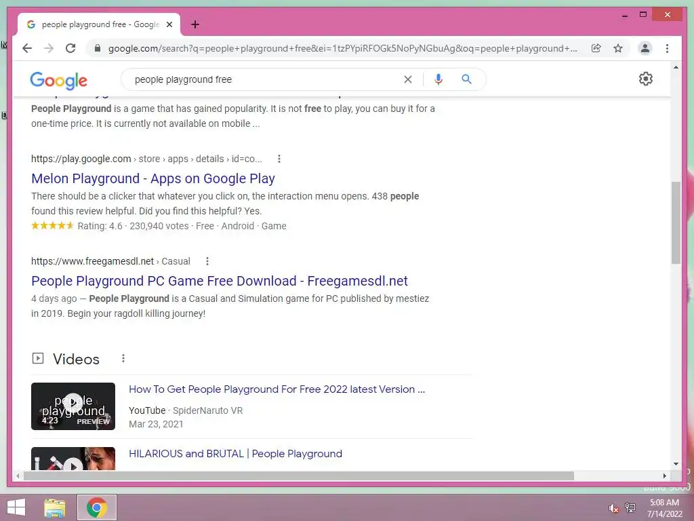
Task: Select the 'people playground free - Google' tab
Action: (99, 24)
